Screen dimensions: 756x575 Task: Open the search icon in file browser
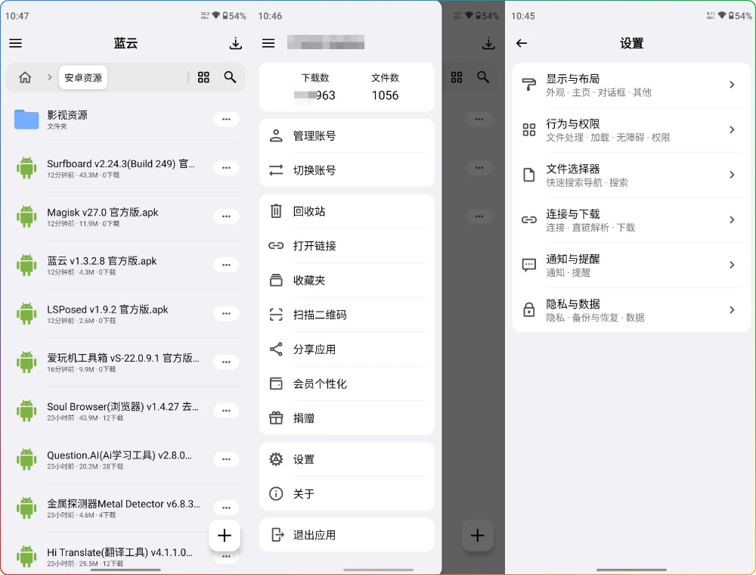pyautogui.click(x=231, y=77)
